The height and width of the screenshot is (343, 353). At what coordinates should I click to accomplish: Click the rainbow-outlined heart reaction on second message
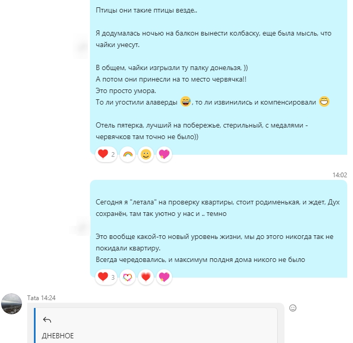(128, 277)
